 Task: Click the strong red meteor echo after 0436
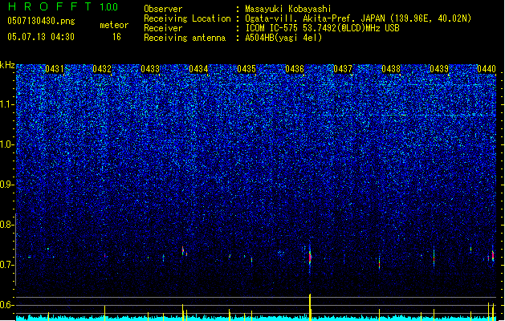click(310, 258)
